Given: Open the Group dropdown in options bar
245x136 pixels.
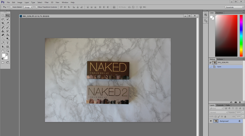Looking at the screenshot, I should tap(28, 7).
